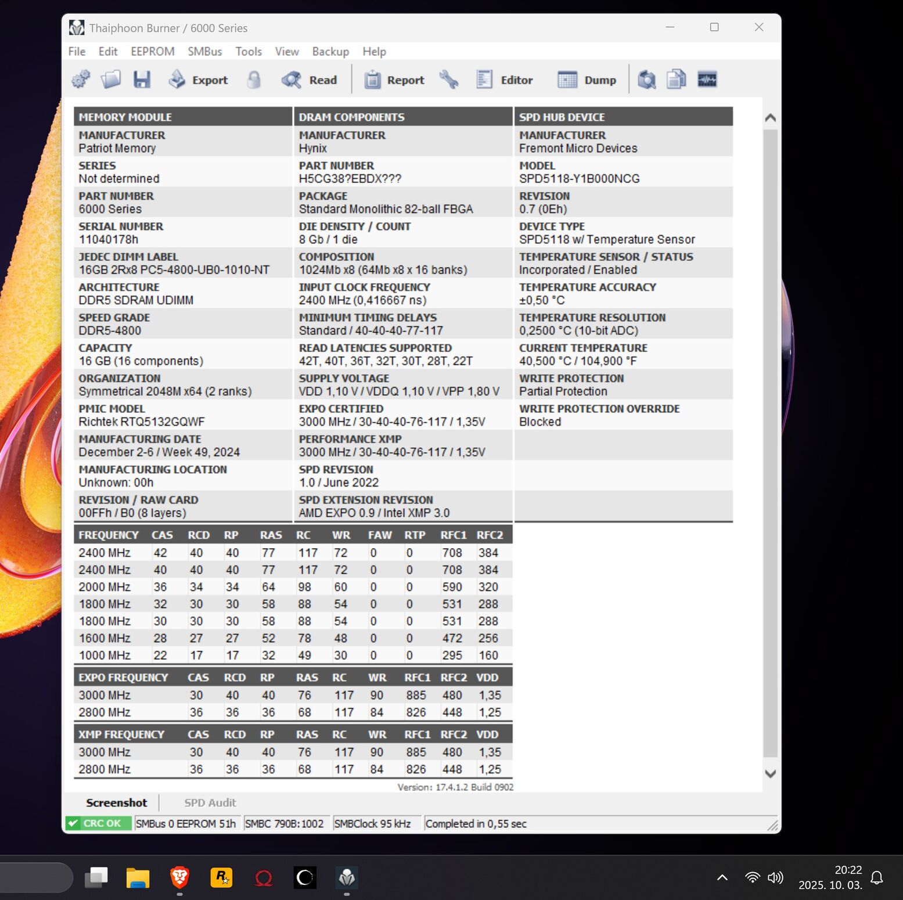Open the Tools menu
The image size is (903, 900).
pyautogui.click(x=249, y=51)
